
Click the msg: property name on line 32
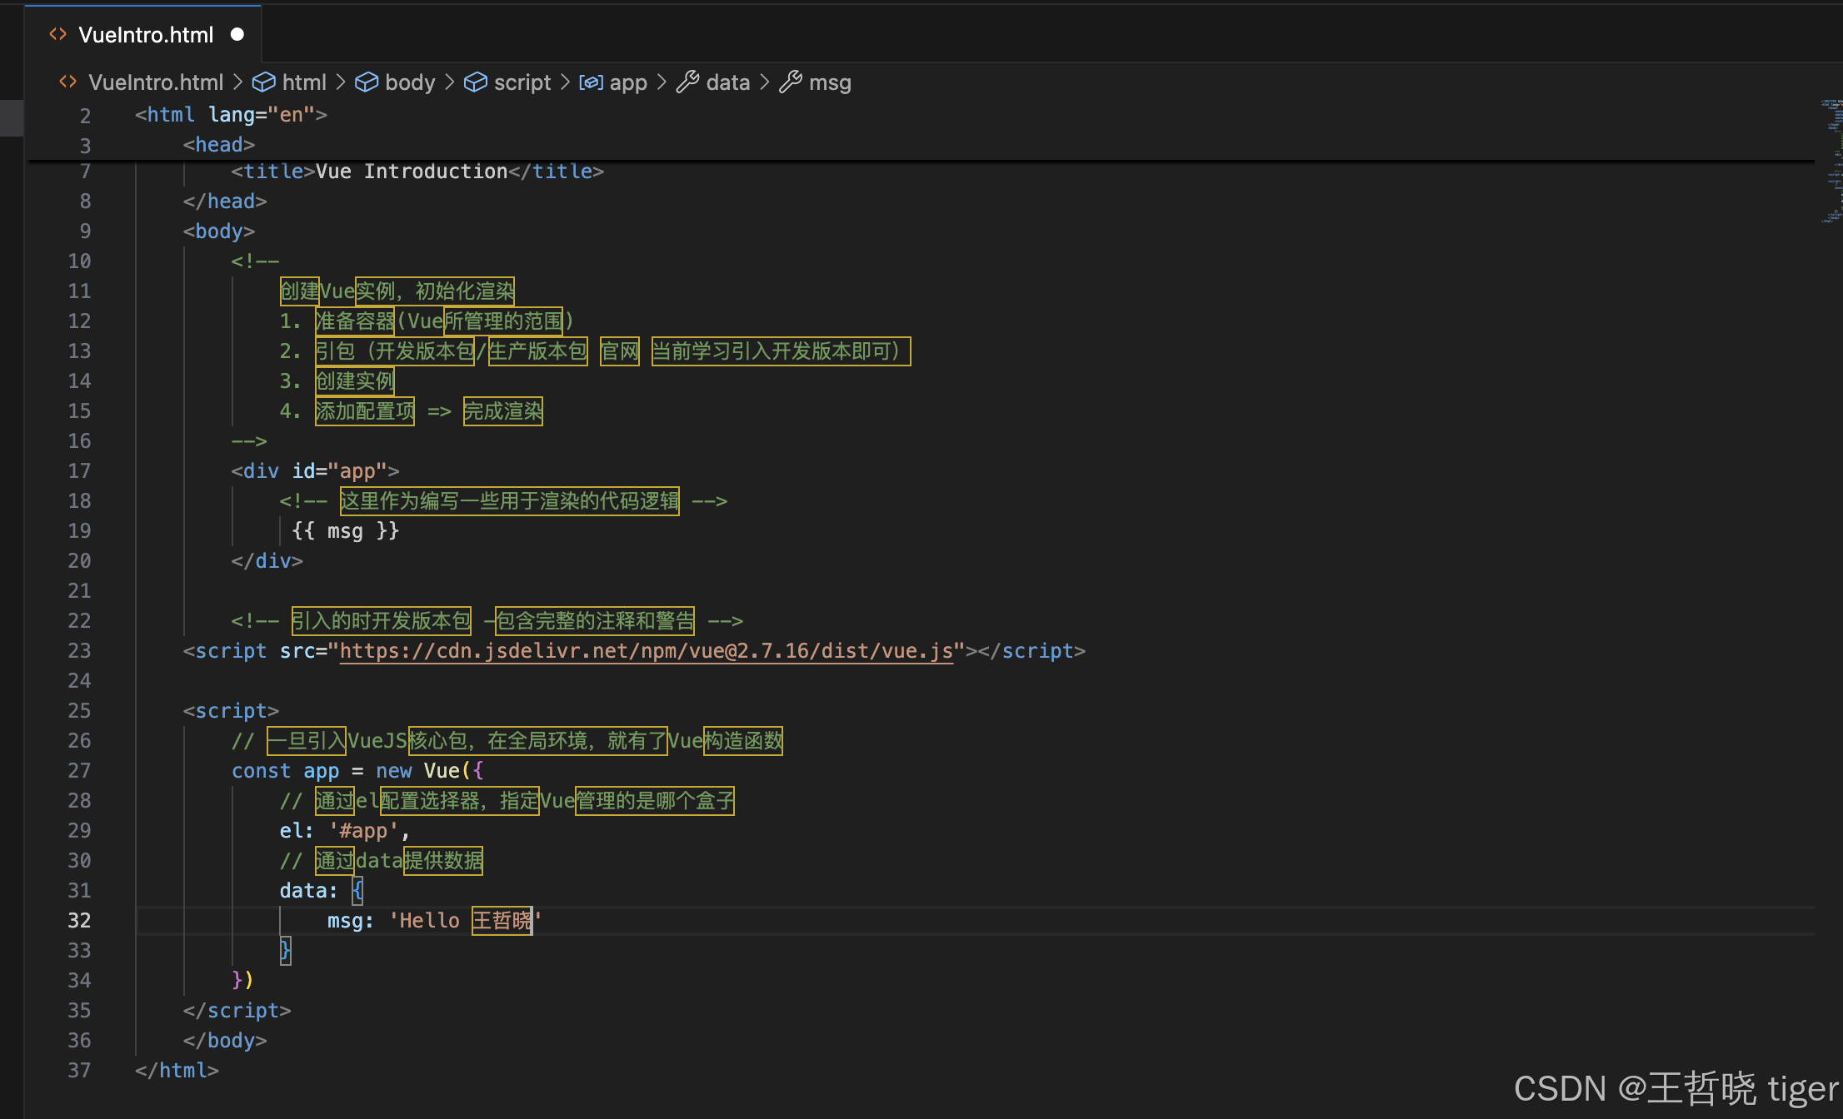click(350, 921)
